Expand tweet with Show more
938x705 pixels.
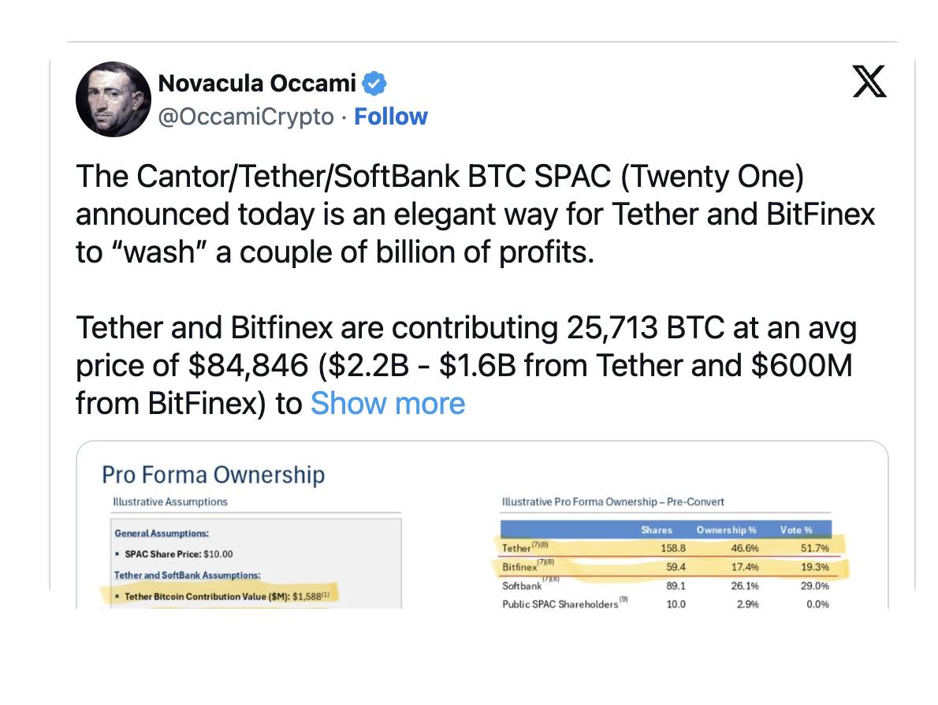pos(388,404)
